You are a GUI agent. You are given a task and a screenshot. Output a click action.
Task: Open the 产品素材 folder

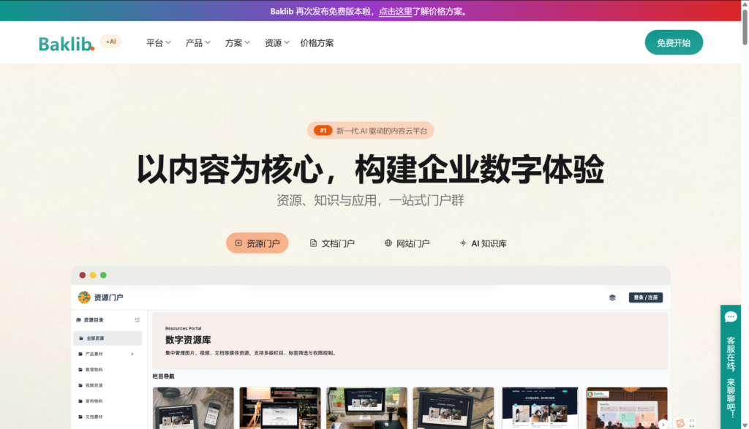[x=94, y=354]
